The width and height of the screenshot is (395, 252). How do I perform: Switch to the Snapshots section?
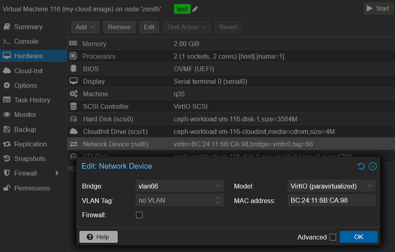(30, 159)
